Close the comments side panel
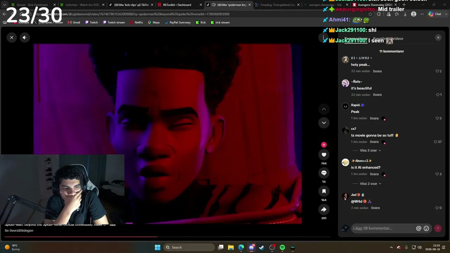This screenshot has width=450, height=253. click(x=438, y=38)
